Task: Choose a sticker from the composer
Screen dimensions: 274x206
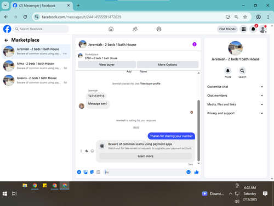Action: [x=92, y=172]
